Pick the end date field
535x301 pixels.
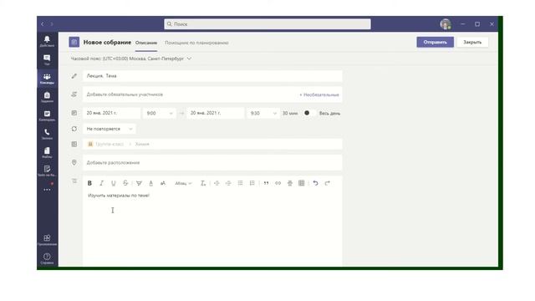click(x=216, y=113)
